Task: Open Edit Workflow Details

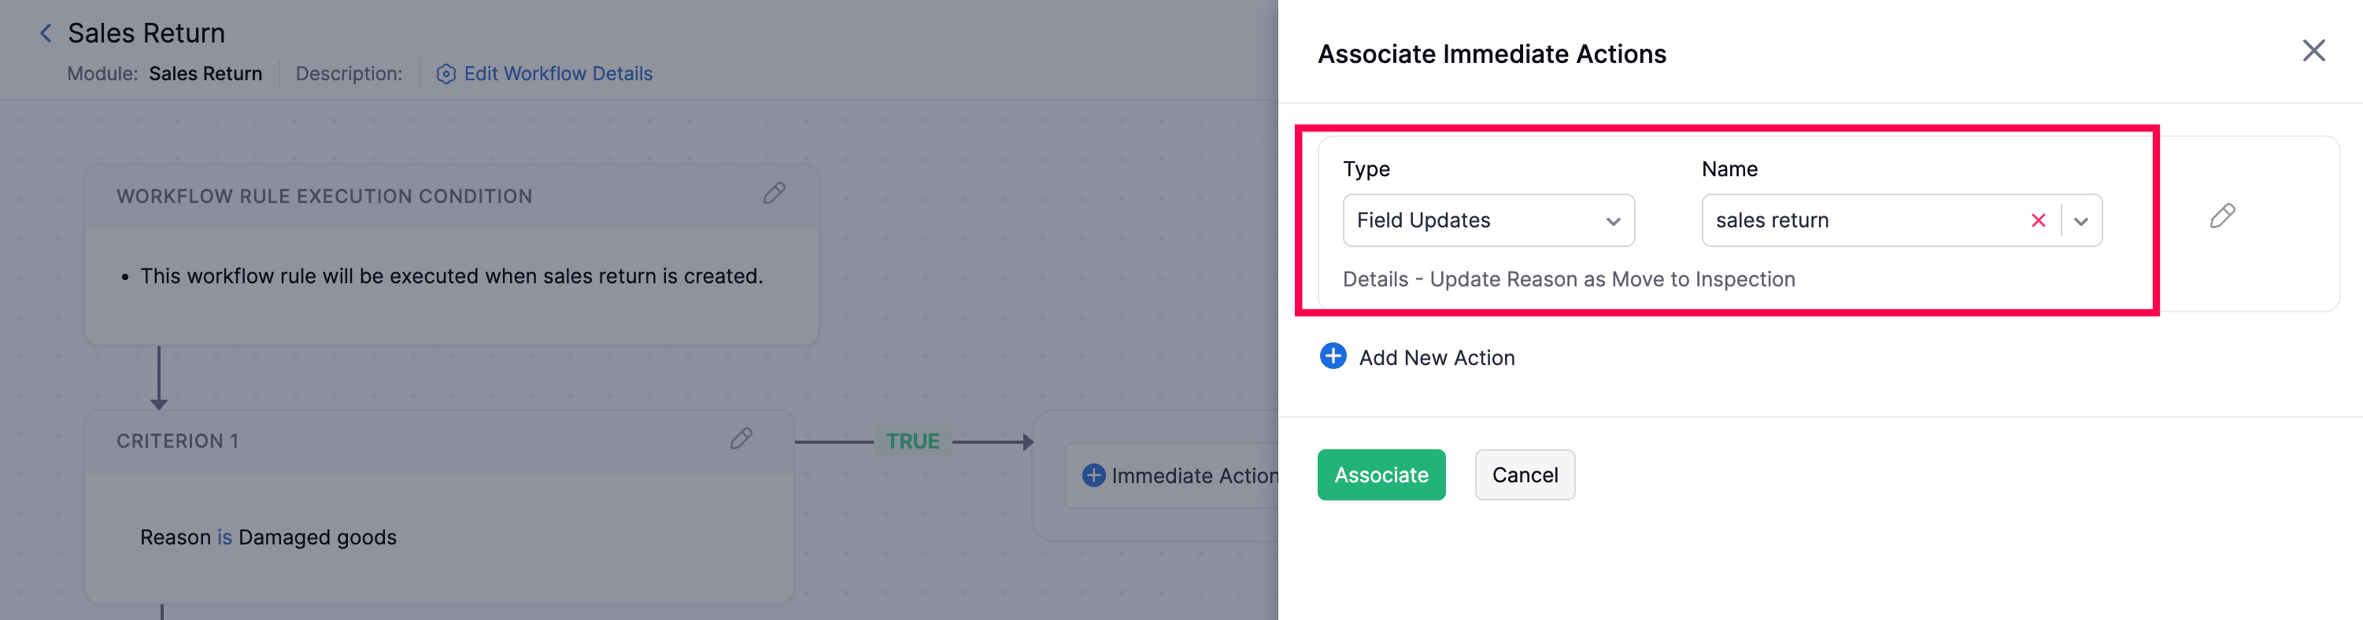Action: click(558, 73)
